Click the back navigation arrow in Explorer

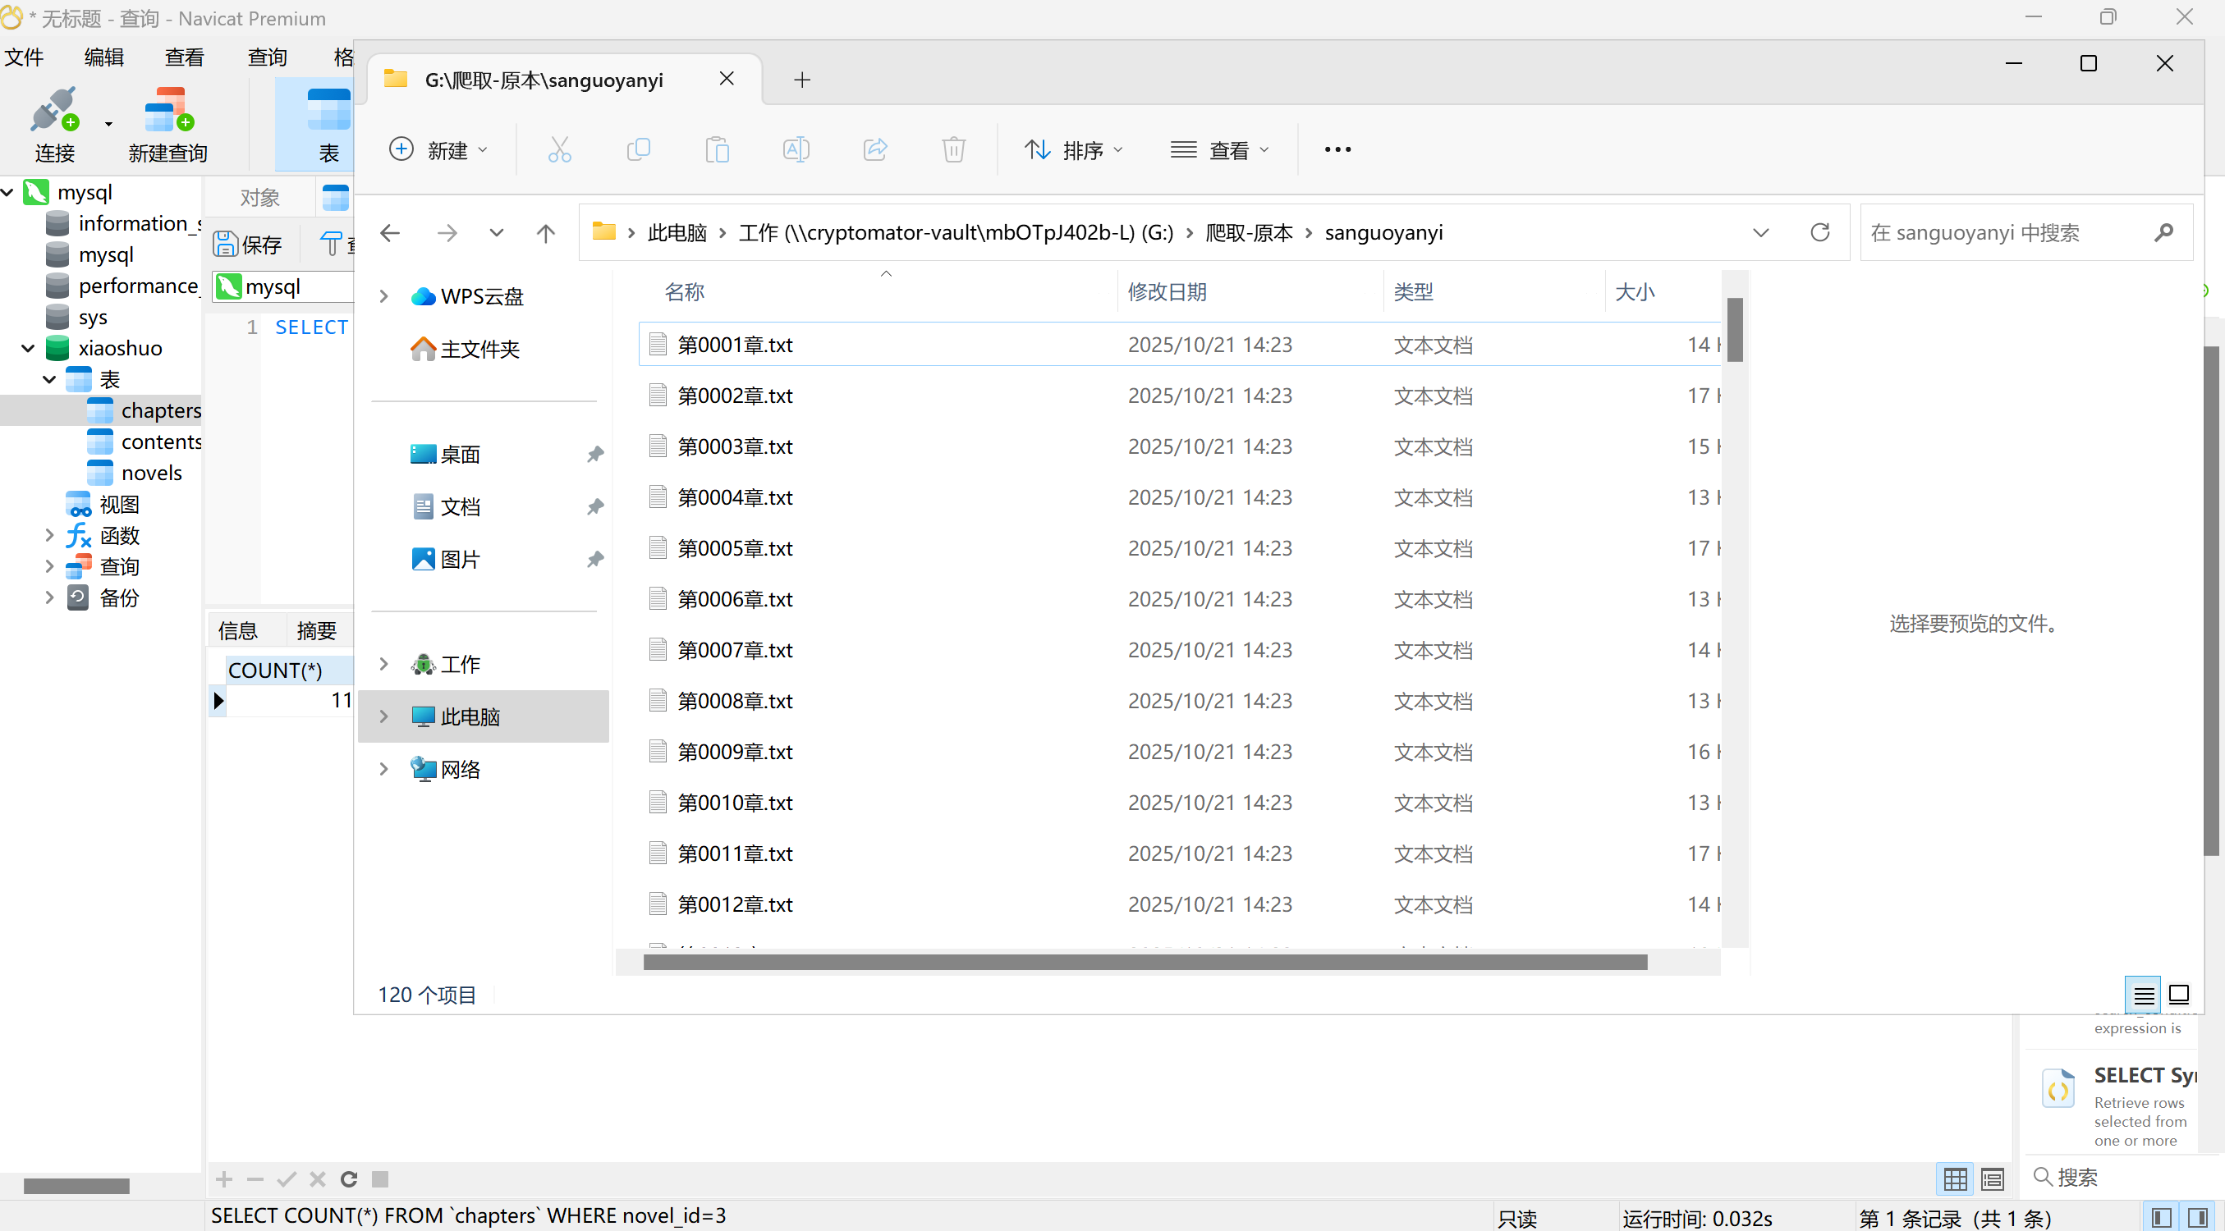point(391,232)
